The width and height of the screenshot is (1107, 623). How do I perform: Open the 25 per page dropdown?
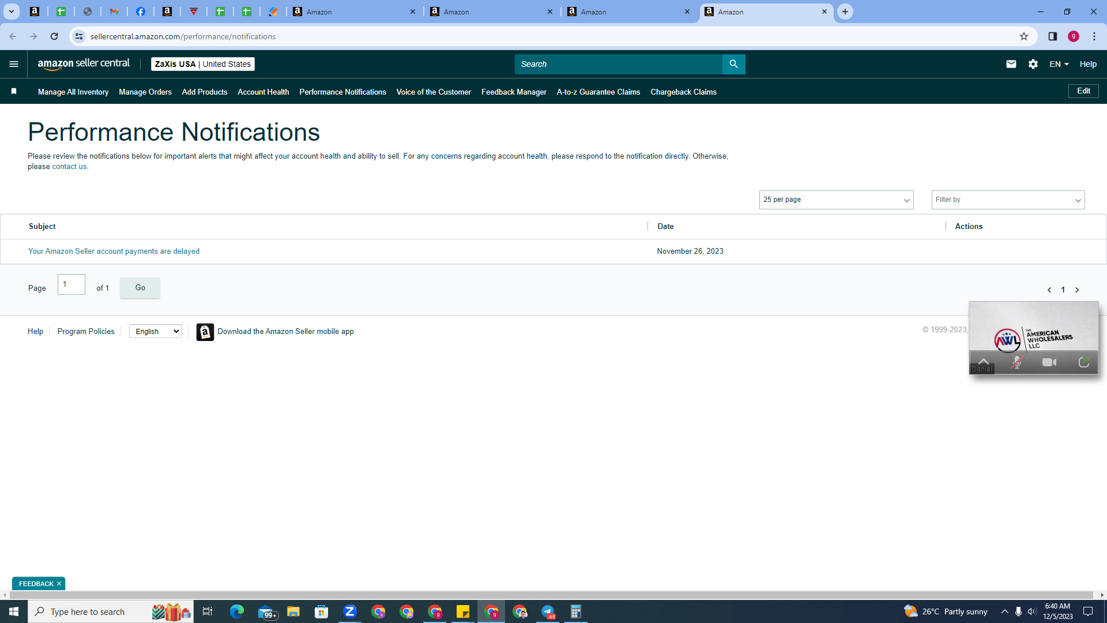(x=836, y=200)
